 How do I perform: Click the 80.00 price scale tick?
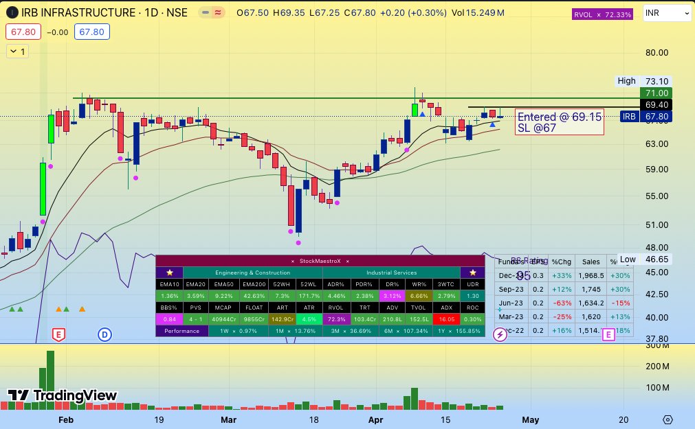(x=657, y=53)
